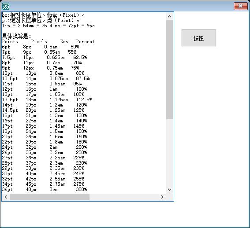Click the 按钮 button
The height and width of the screenshot is (228, 250).
pyautogui.click(x=199, y=38)
